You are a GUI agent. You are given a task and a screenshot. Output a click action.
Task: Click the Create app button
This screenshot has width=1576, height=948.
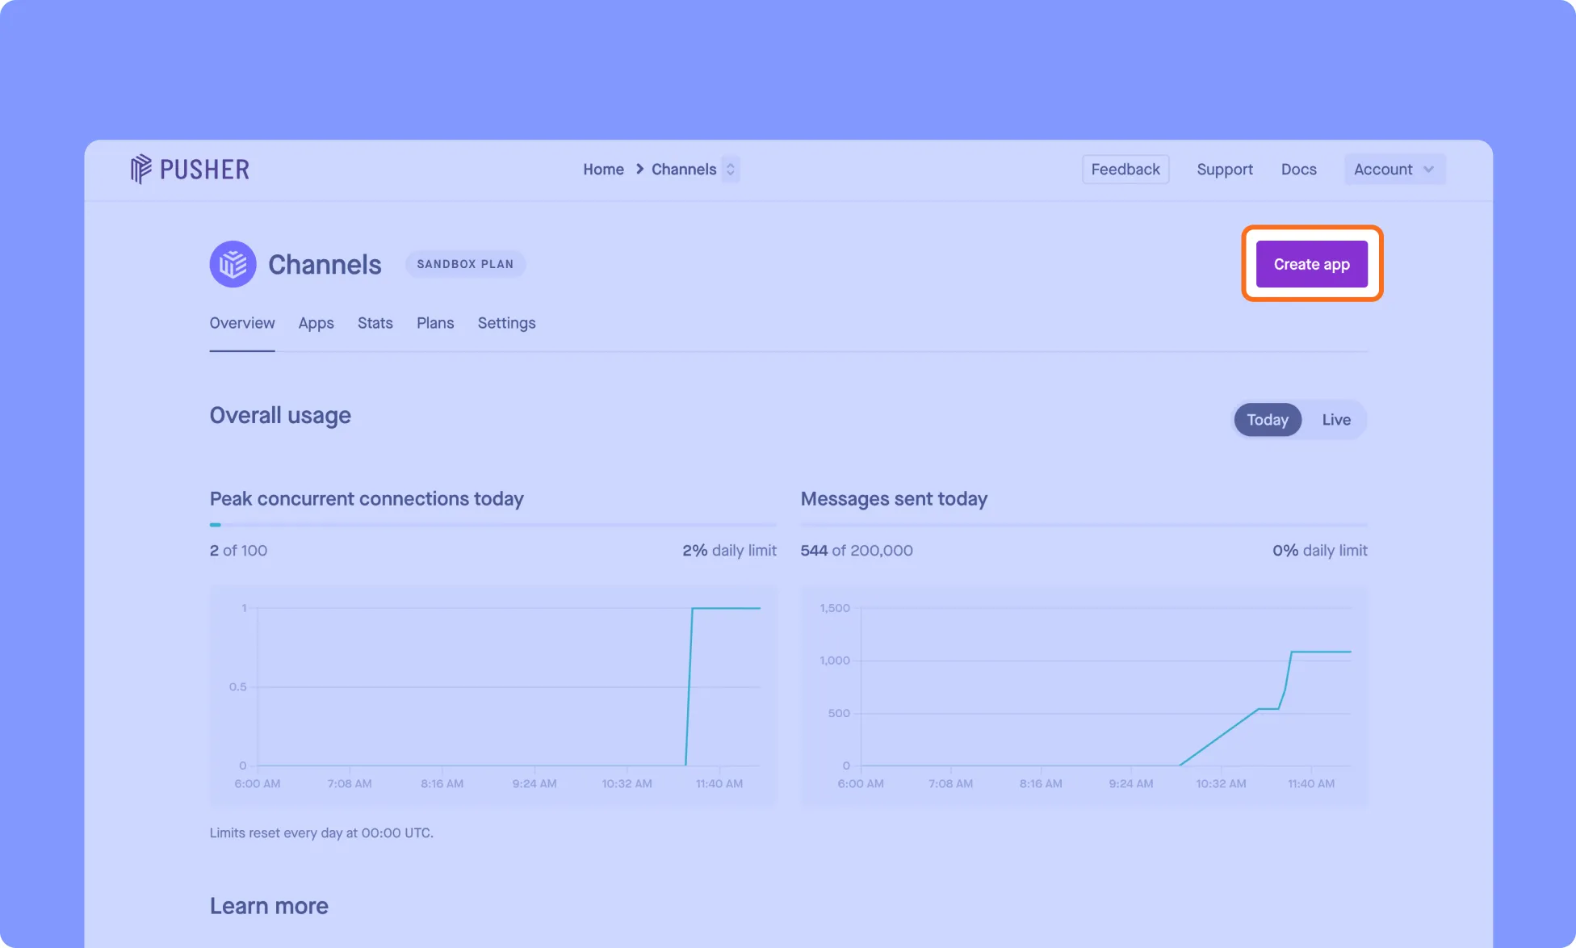pyautogui.click(x=1312, y=264)
